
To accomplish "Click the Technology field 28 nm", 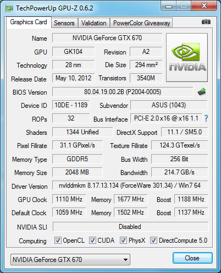I will [73, 65].
